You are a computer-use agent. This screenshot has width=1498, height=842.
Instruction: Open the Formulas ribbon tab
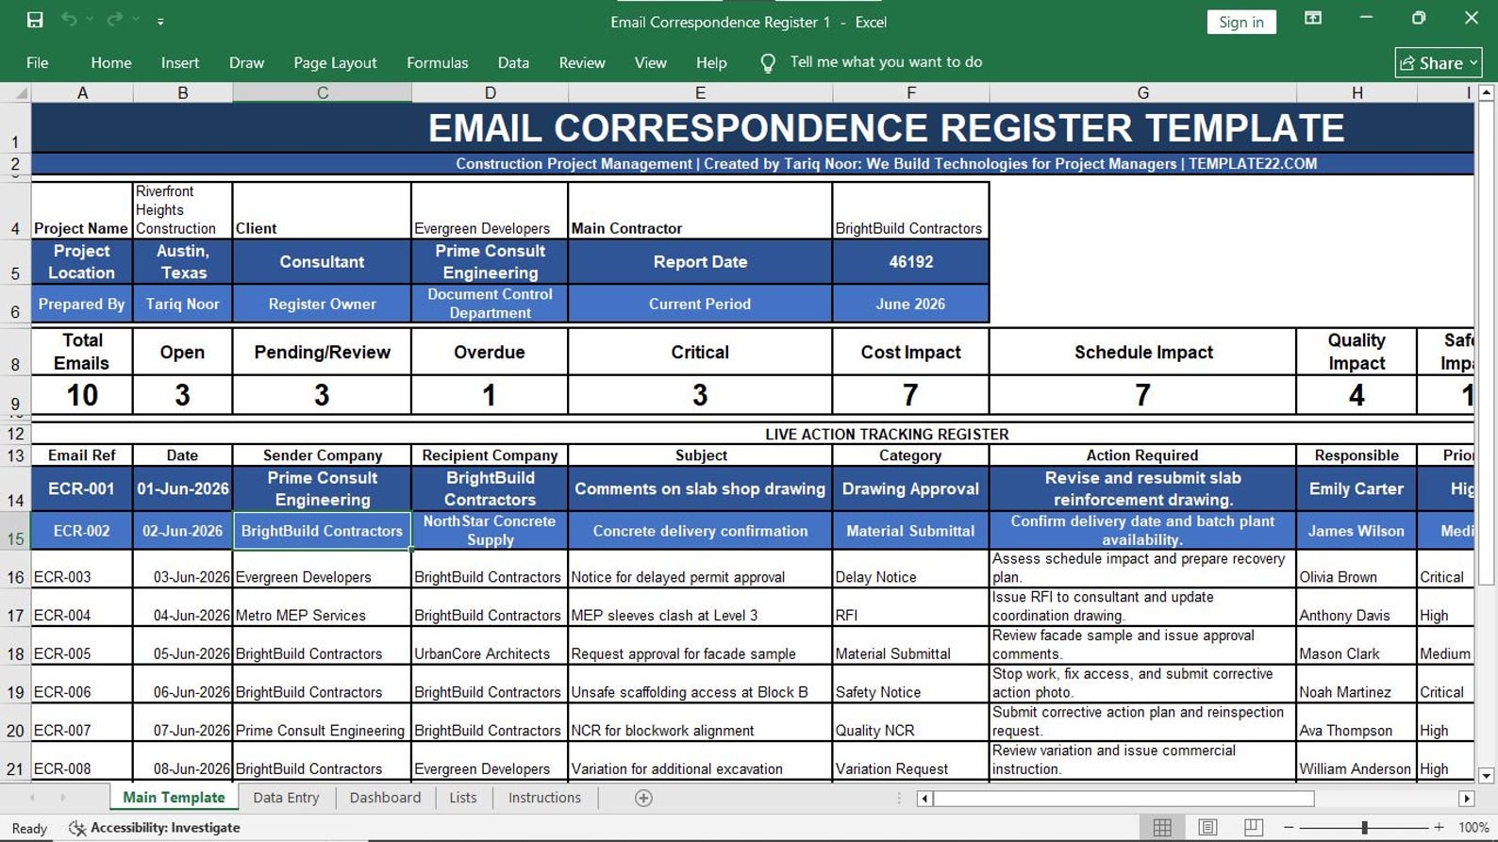coord(437,62)
